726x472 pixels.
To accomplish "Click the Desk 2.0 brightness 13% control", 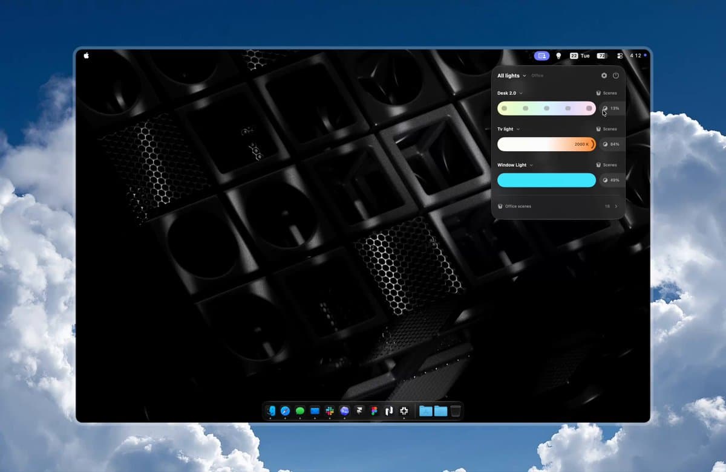I will 612,108.
